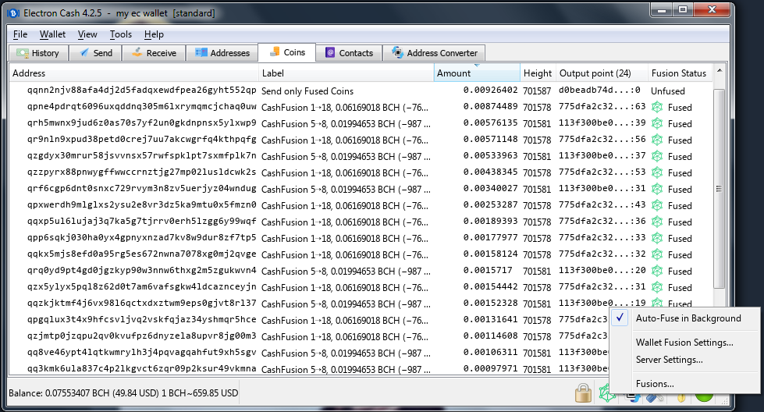Select address qq8ve46ypt4lqtkwmrylh3j4pqvagqahfut9xh5sgv
Viewport: 764px width, 412px height.
point(142,352)
